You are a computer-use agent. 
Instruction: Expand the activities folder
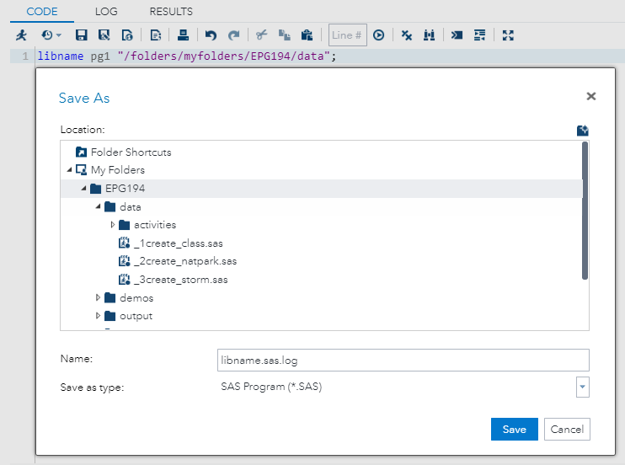pyautogui.click(x=112, y=225)
